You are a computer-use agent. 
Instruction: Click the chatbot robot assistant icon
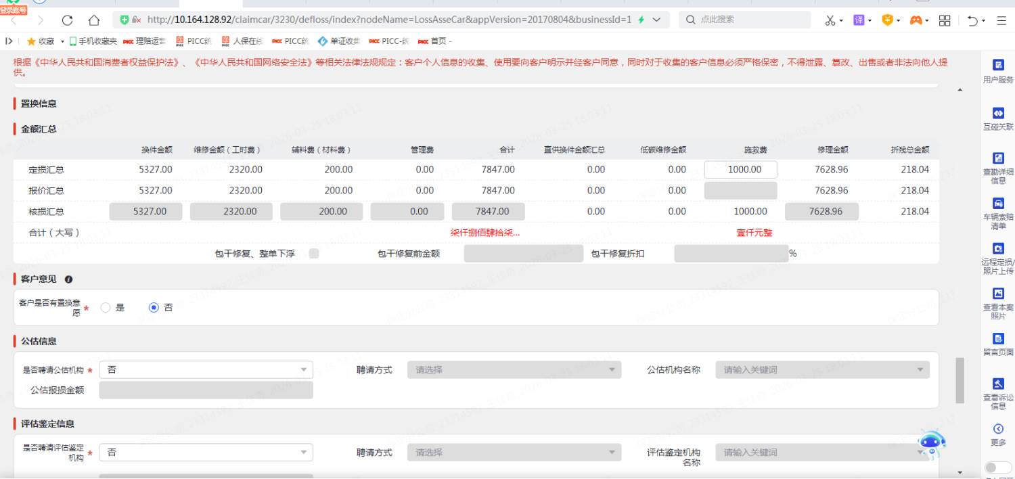tap(931, 443)
